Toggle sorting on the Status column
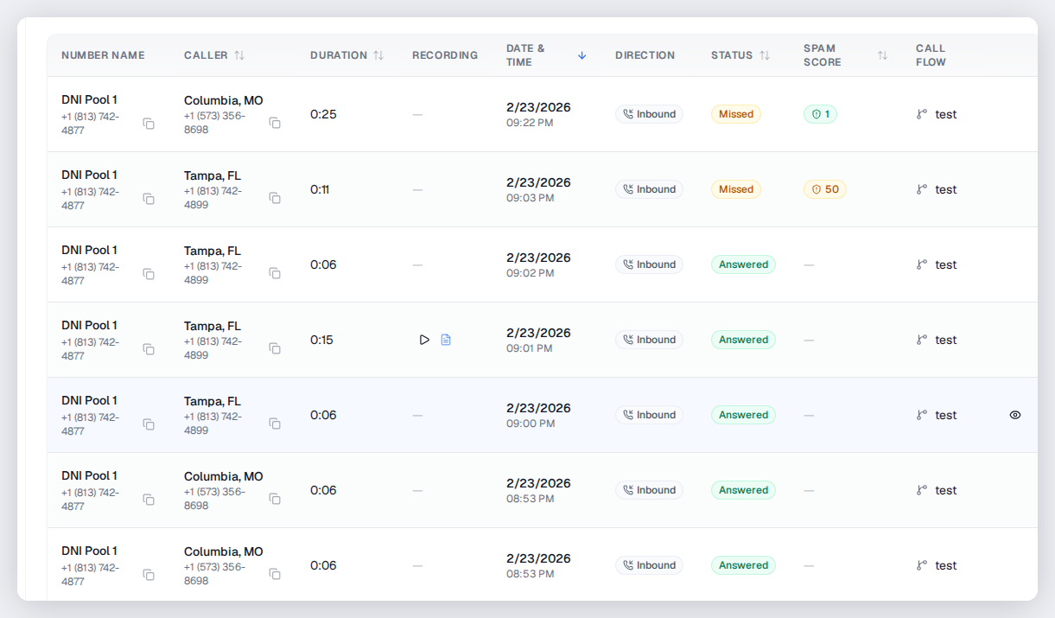Image resolution: width=1055 pixels, height=618 pixels. [x=764, y=54]
